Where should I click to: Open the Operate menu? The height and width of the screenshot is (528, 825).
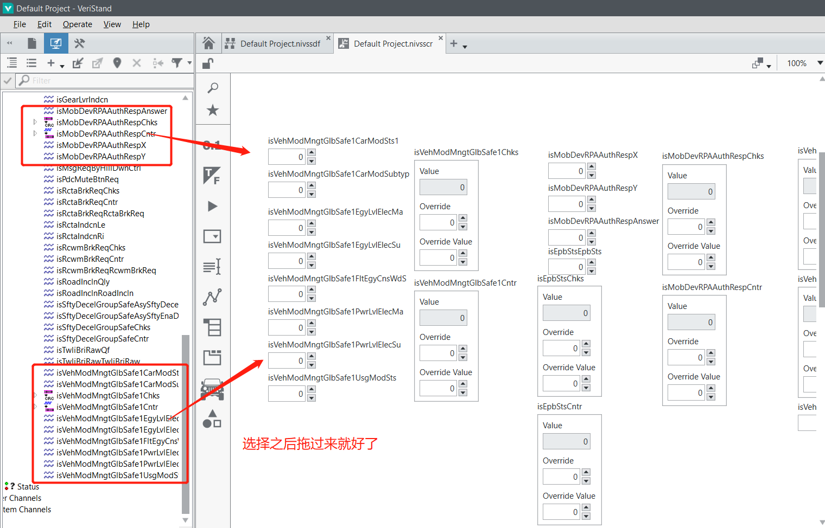pos(77,24)
